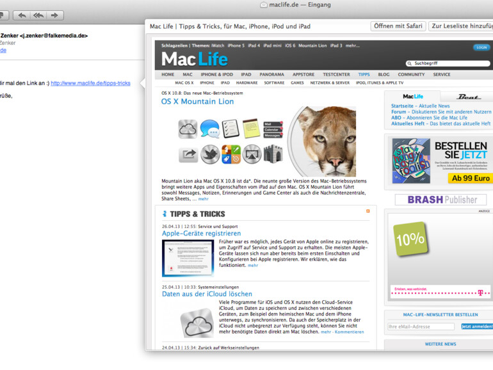Click the Messages speech bubble icon
This screenshot has height=370, width=493.
tap(210, 129)
